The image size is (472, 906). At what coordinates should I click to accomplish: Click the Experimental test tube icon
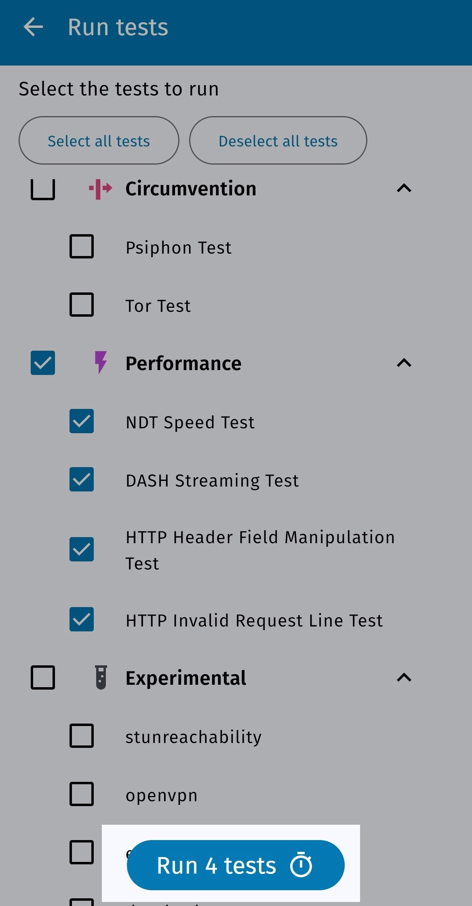(101, 677)
